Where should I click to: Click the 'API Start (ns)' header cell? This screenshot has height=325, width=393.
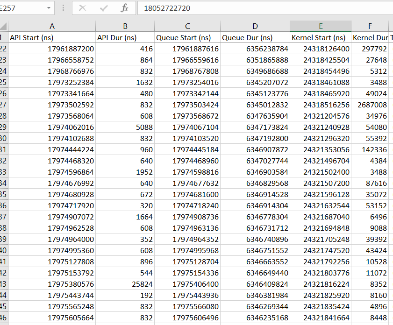52,37
